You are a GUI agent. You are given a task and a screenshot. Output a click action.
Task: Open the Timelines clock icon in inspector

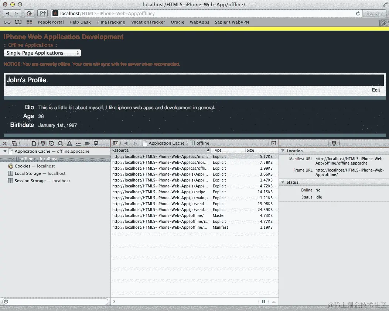tap(52, 143)
